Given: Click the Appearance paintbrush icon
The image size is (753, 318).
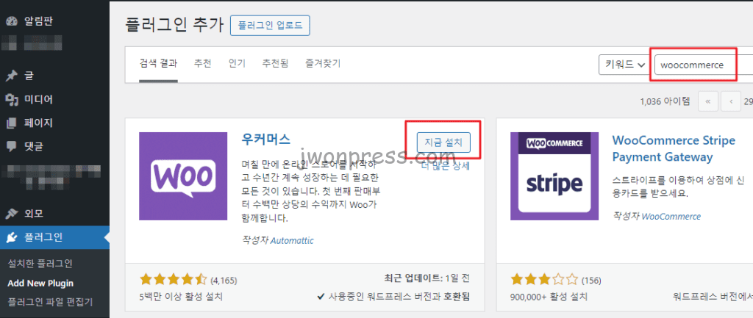Looking at the screenshot, I should [12, 214].
